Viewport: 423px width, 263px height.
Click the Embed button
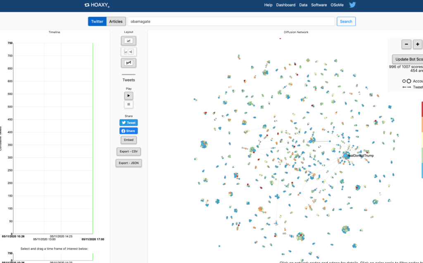coord(129,140)
